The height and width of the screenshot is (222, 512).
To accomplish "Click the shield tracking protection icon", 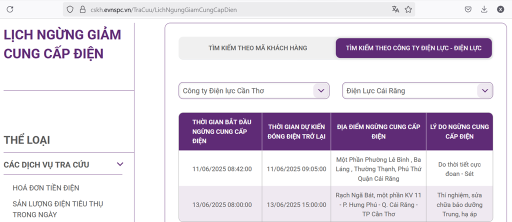I will point(70,9).
